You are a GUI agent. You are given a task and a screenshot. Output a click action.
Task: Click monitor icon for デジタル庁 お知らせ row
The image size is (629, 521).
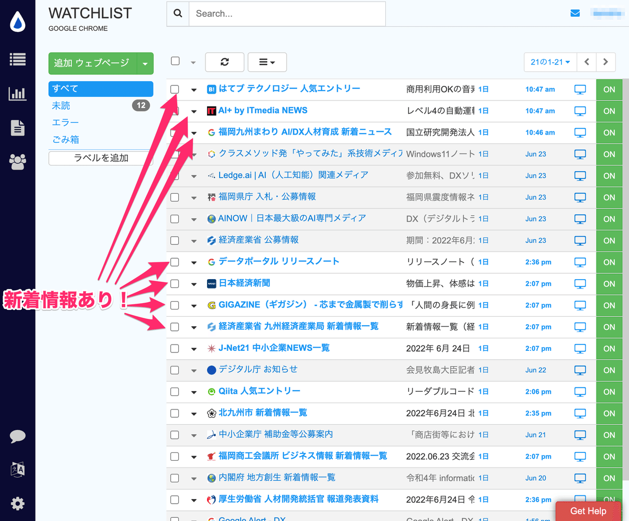point(580,370)
